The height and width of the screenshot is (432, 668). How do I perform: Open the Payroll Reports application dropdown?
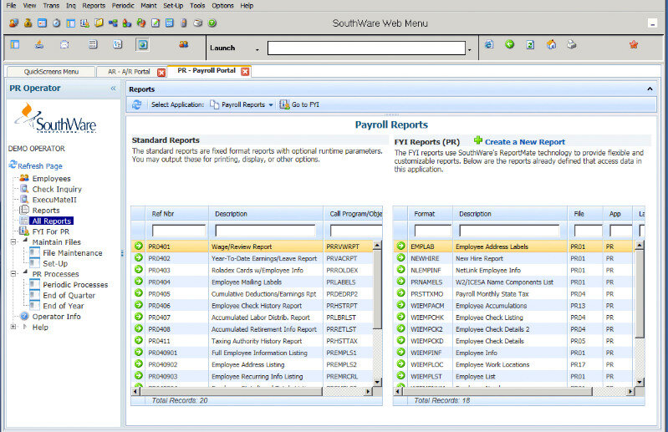tap(271, 105)
